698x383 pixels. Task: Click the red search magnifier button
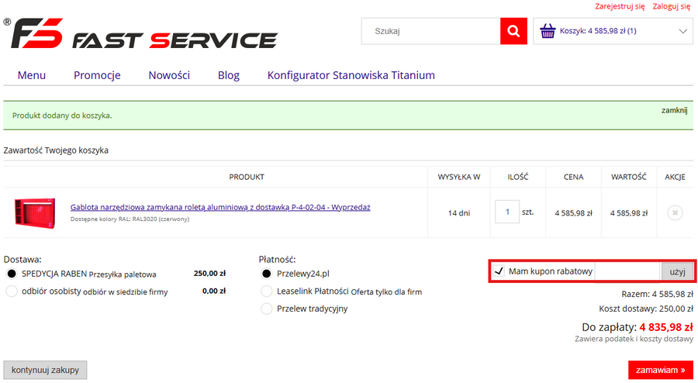(x=513, y=32)
